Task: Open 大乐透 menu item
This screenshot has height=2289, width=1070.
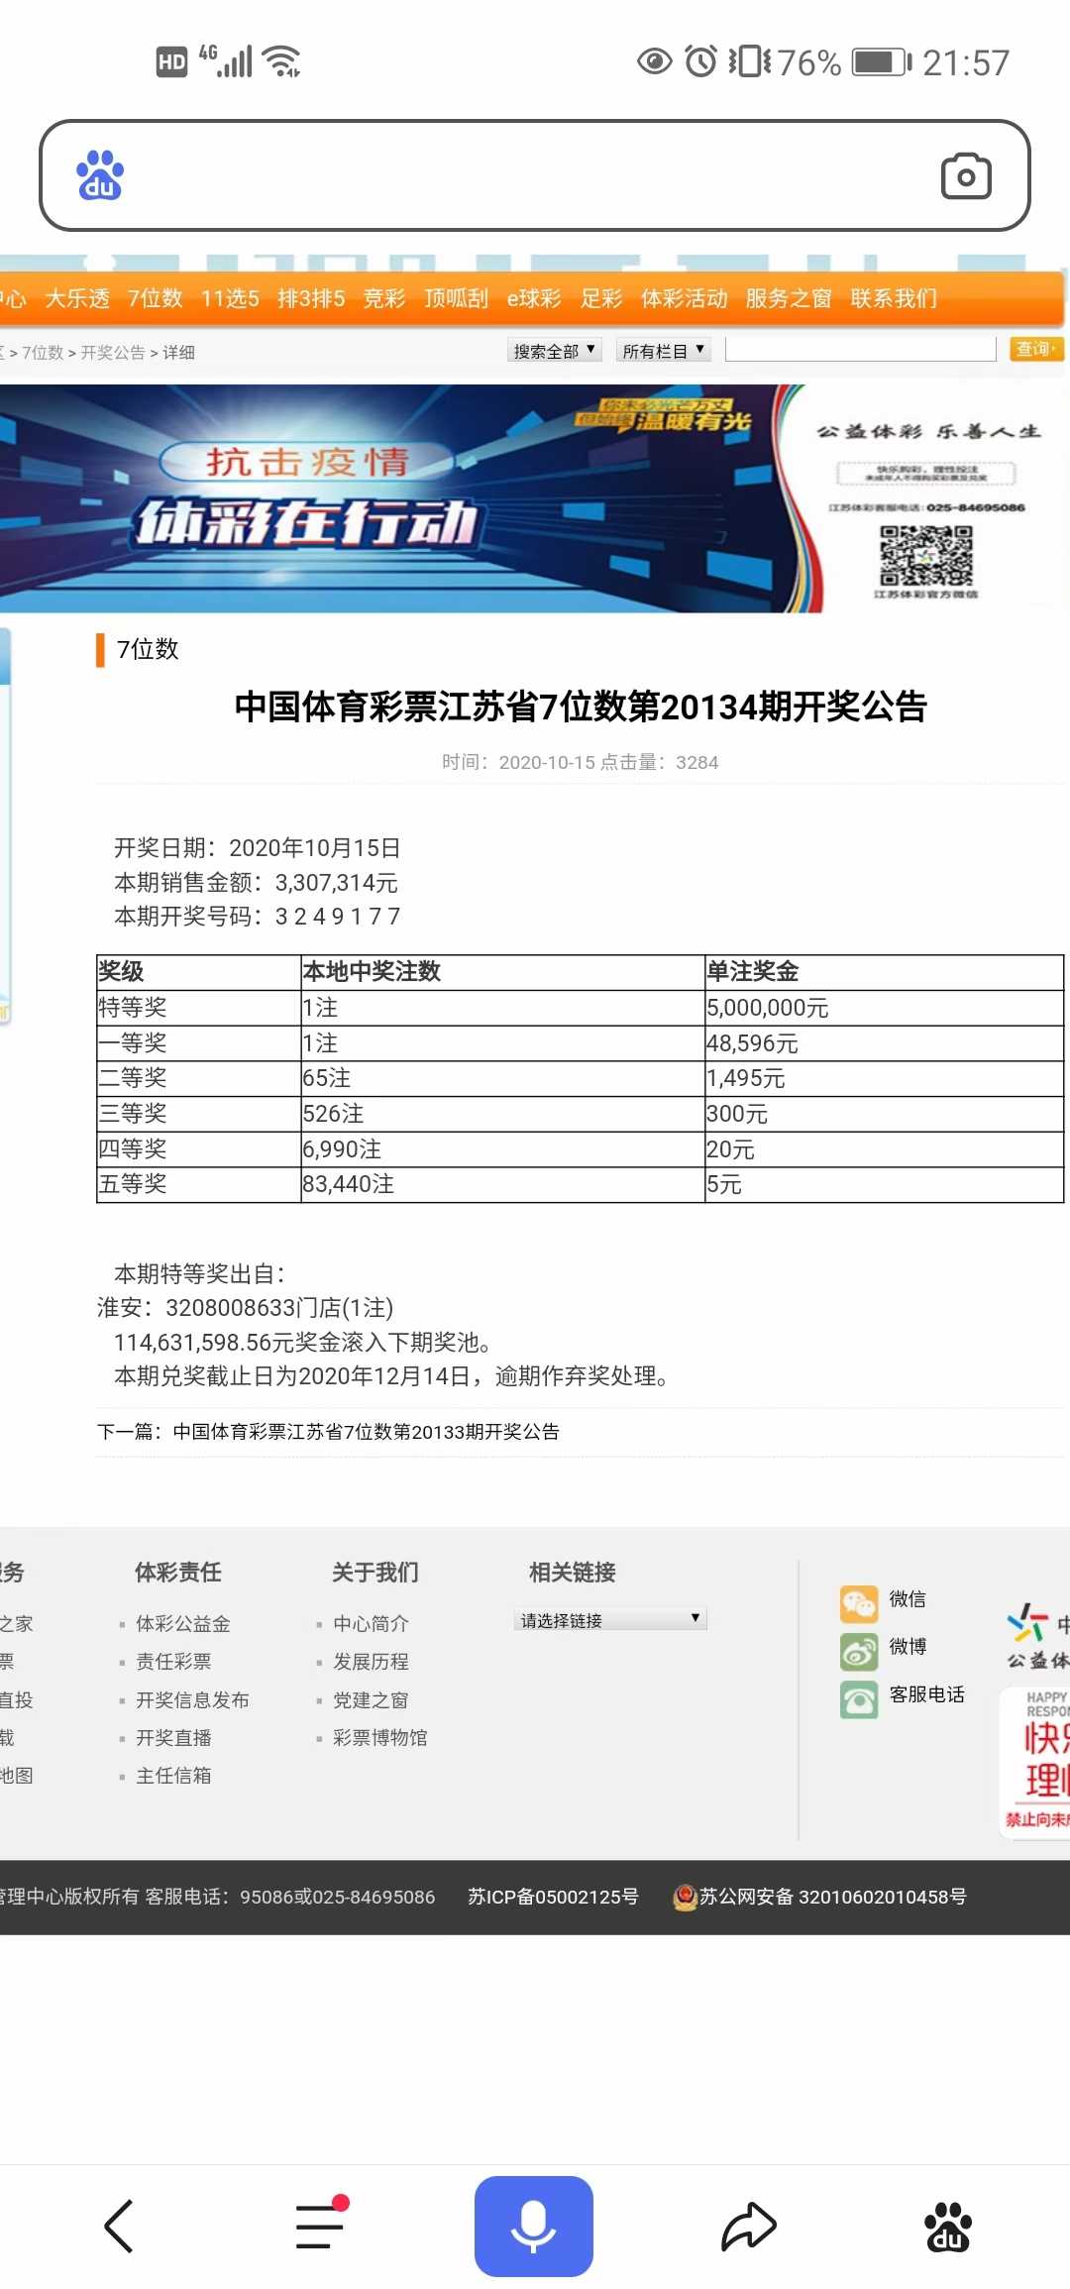Action: tap(77, 298)
